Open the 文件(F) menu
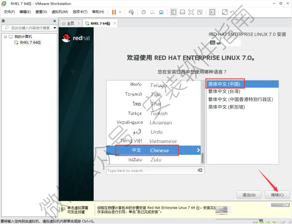 coord(9,12)
